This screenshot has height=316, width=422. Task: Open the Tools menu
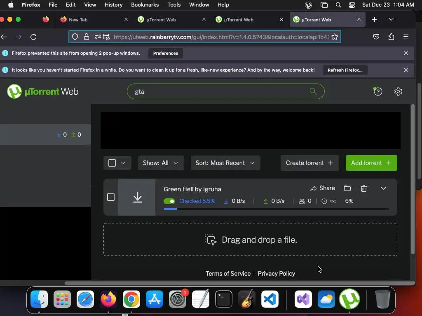click(174, 5)
